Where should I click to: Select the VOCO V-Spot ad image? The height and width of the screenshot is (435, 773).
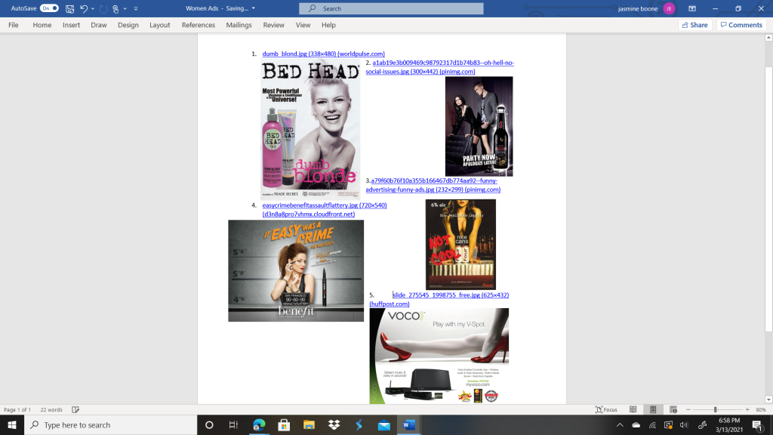click(439, 356)
